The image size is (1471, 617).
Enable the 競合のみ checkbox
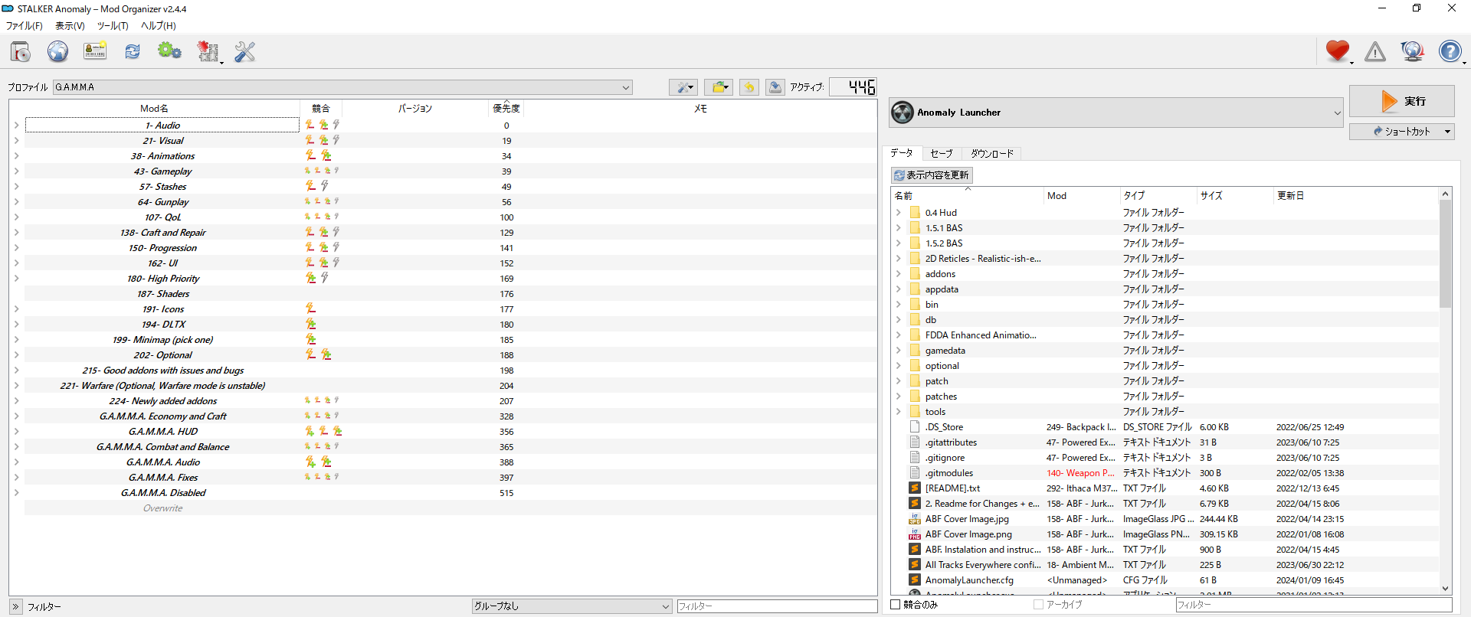pos(895,605)
